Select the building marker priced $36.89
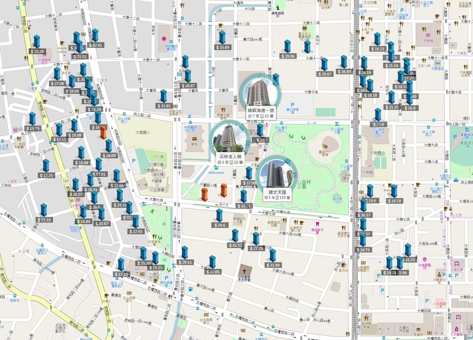 (x=344, y=62)
